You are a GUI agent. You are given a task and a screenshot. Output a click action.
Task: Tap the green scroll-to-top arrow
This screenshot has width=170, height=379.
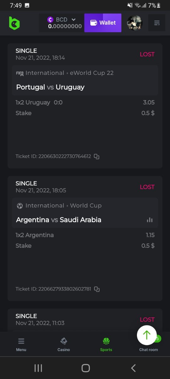[x=147, y=335]
